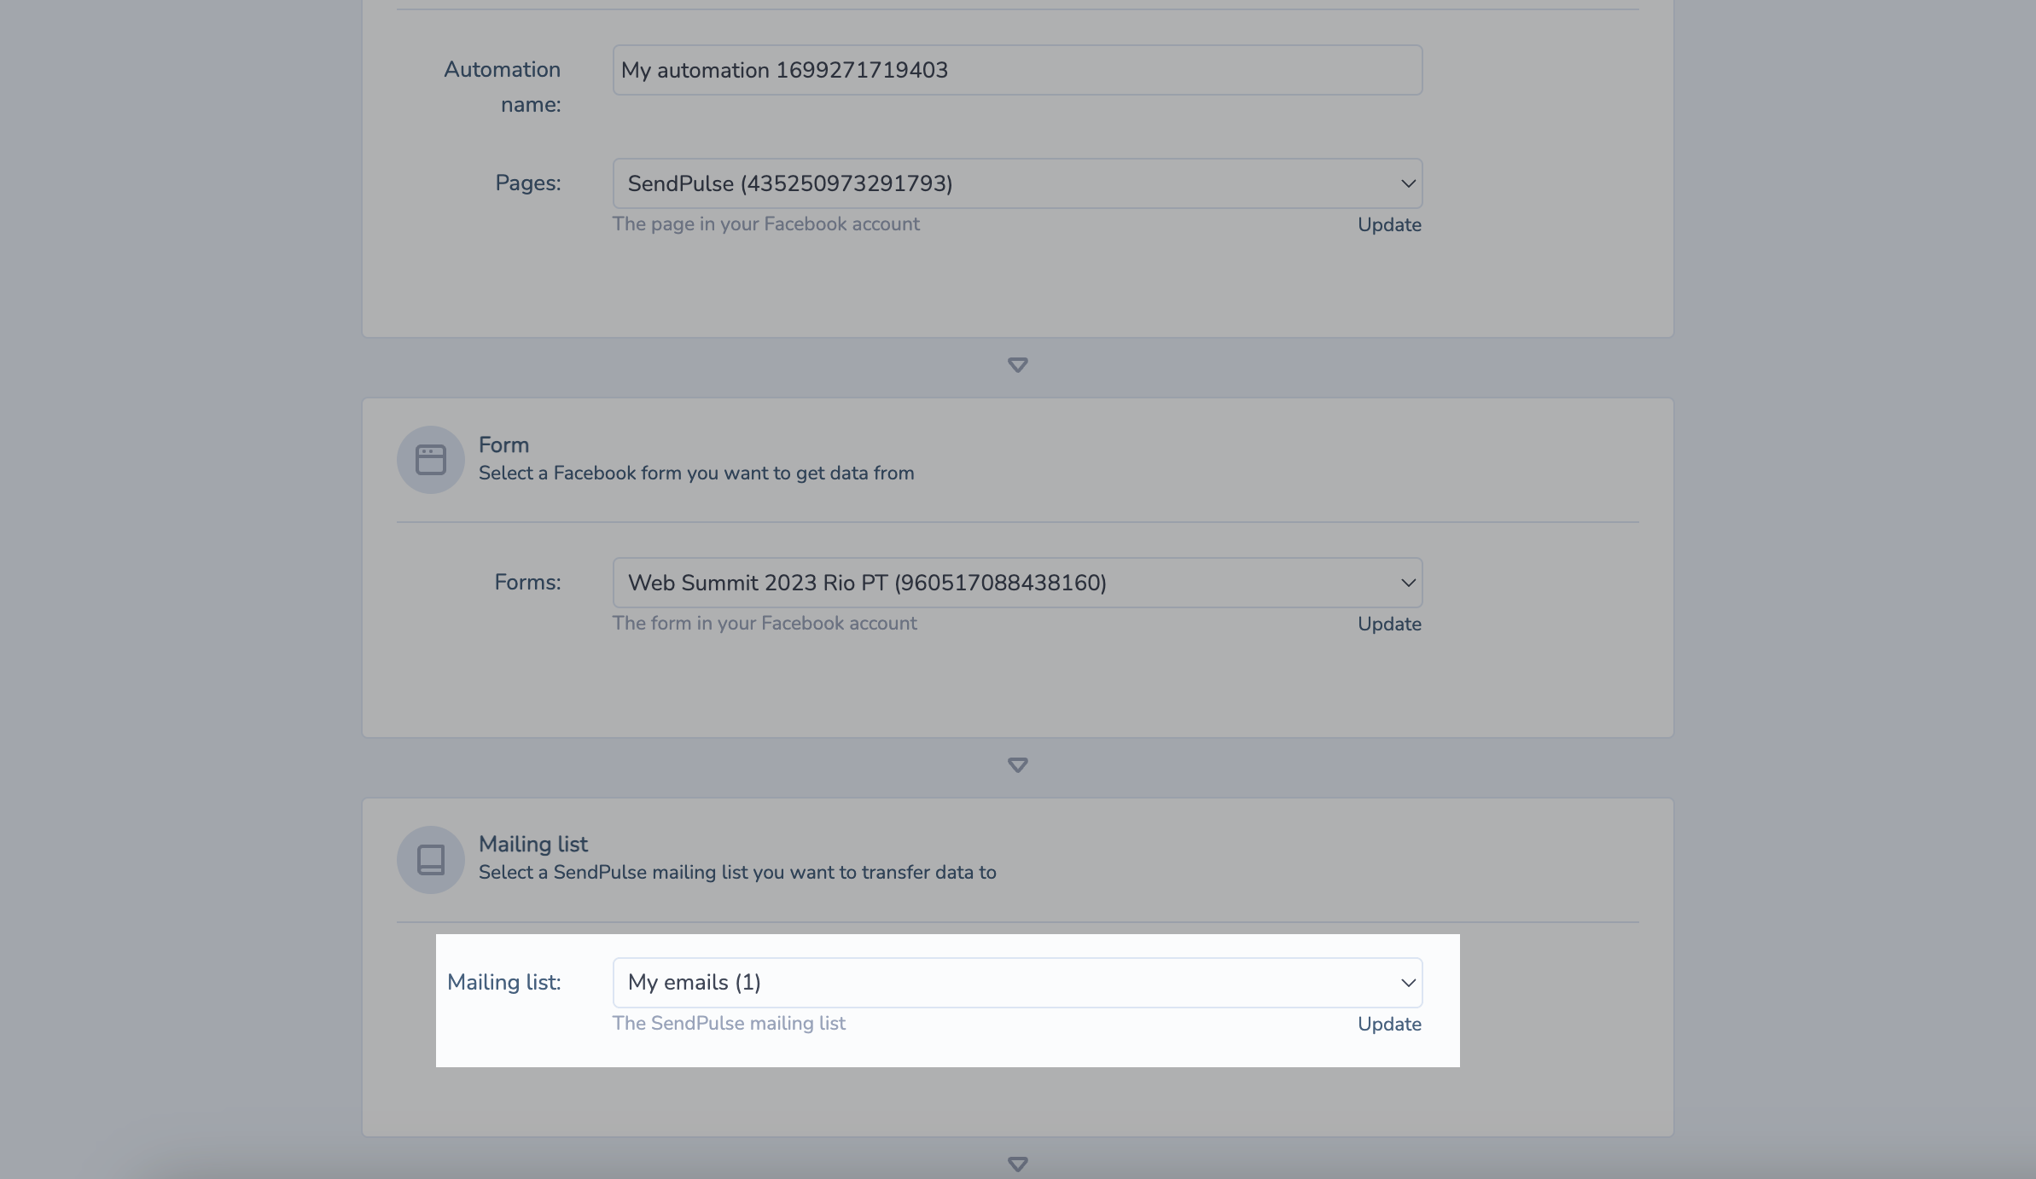Click the Pages: field label

tap(528, 183)
